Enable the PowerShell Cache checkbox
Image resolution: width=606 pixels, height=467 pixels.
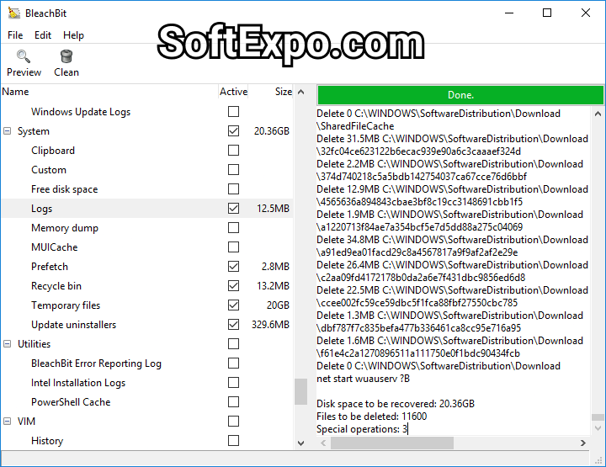coord(233,401)
